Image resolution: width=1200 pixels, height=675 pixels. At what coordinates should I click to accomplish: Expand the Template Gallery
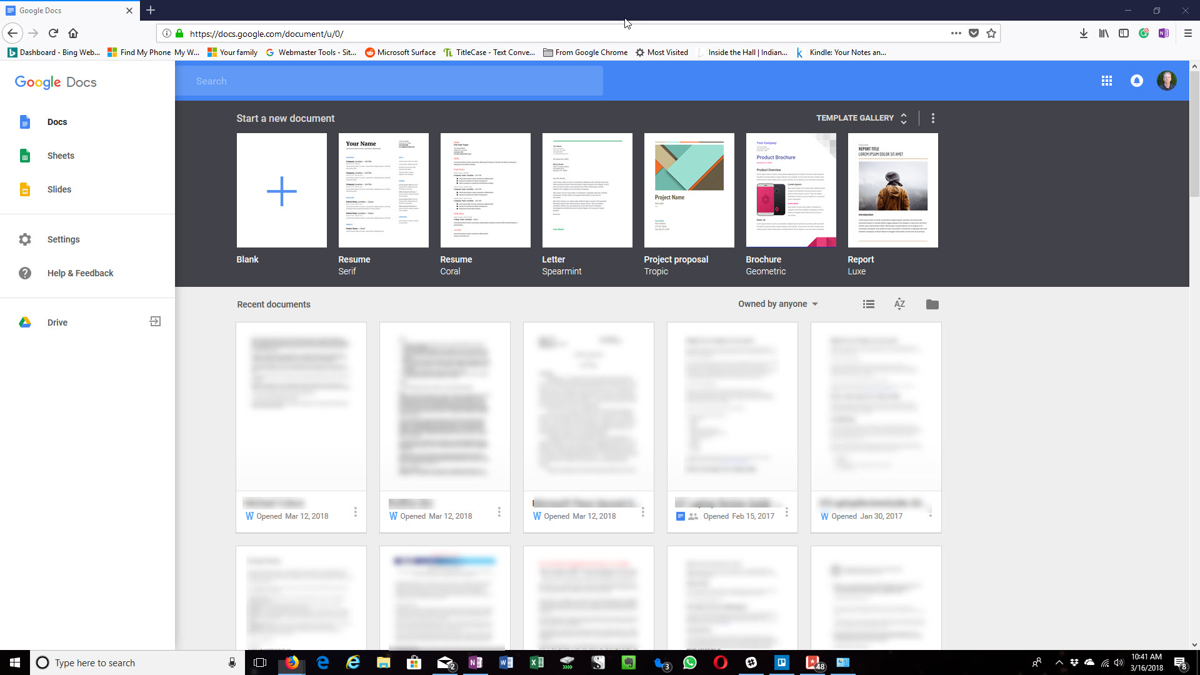pyautogui.click(x=862, y=118)
